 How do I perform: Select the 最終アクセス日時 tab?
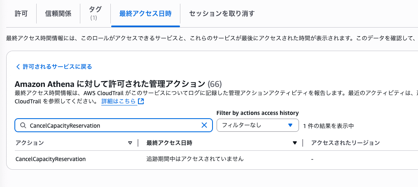[145, 14]
